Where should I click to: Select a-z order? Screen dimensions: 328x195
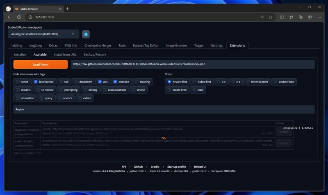(219, 82)
